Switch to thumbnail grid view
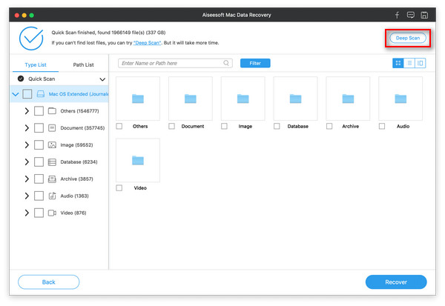 (398, 63)
